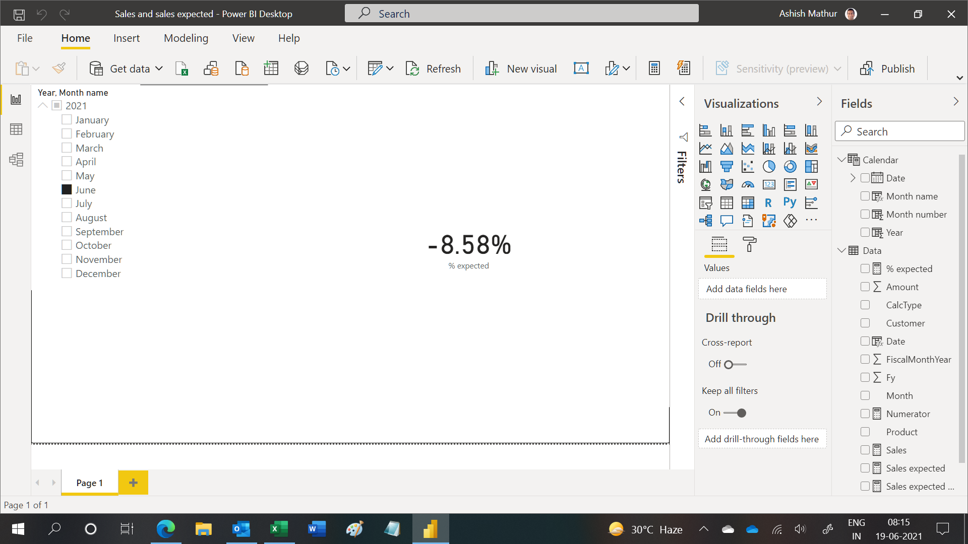Viewport: 968px width, 544px height.
Task: Check the January slicer box
Action: pos(67,120)
